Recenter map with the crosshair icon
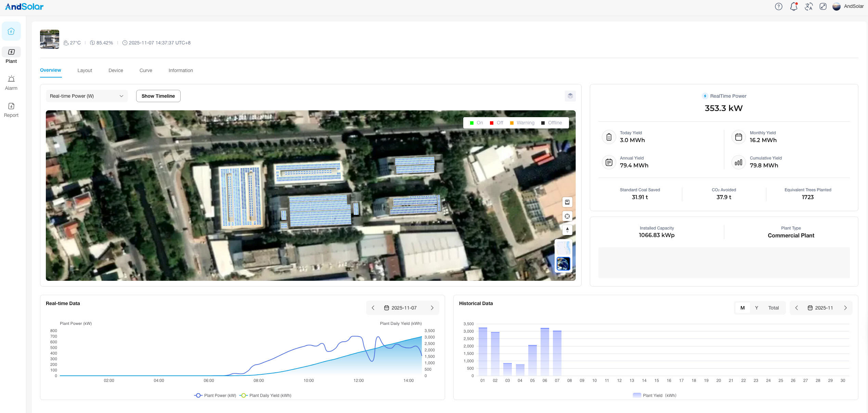The image size is (868, 413). pyautogui.click(x=567, y=216)
